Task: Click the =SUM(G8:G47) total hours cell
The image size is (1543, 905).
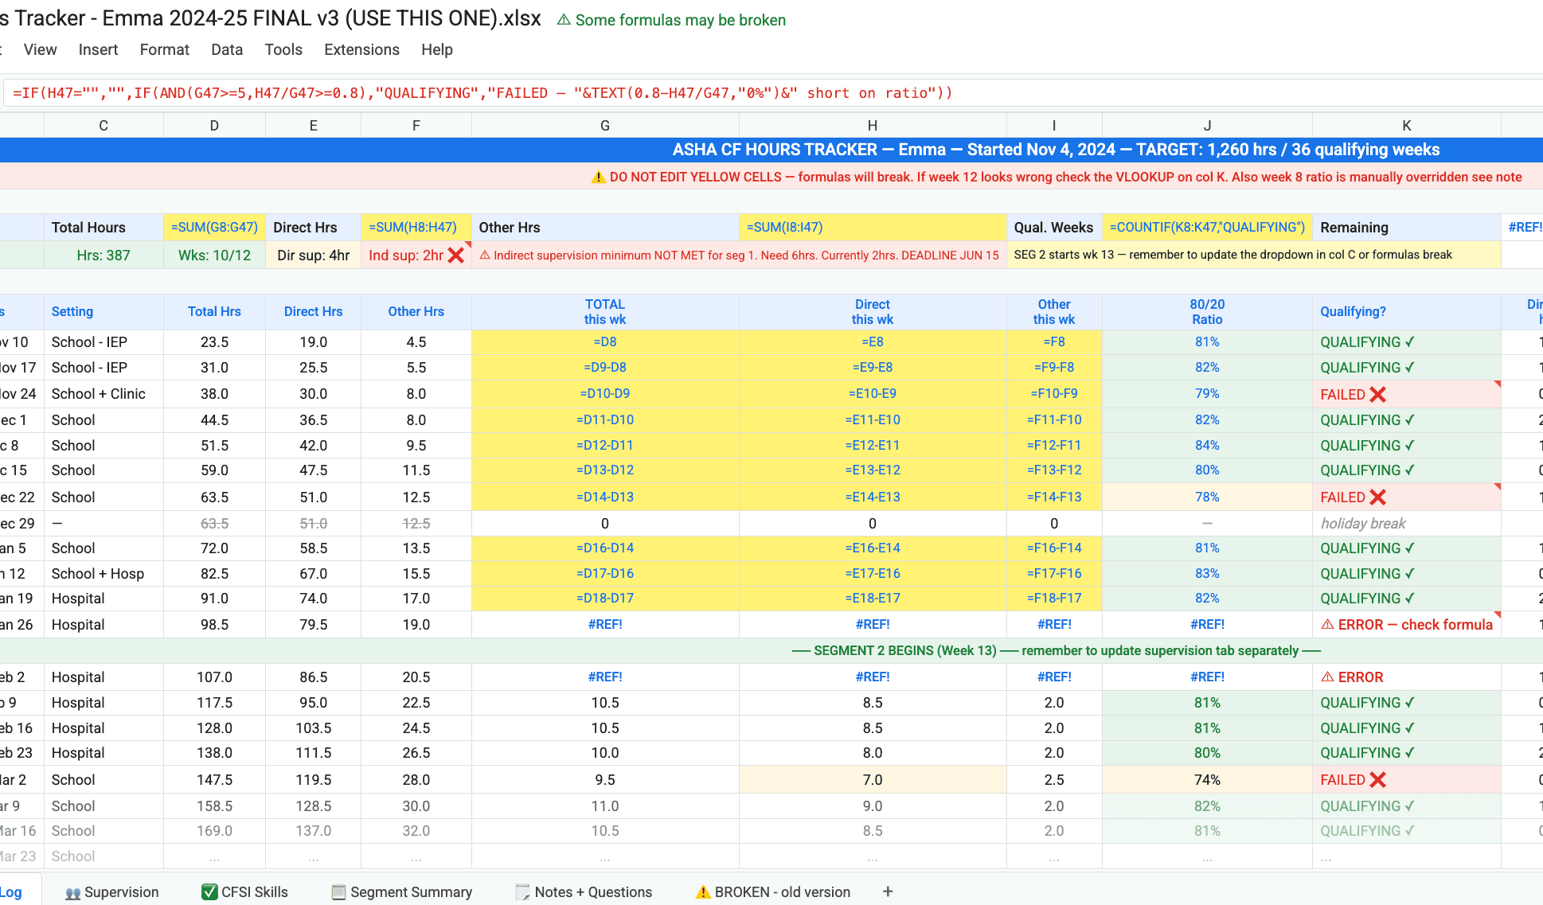Action: click(214, 228)
